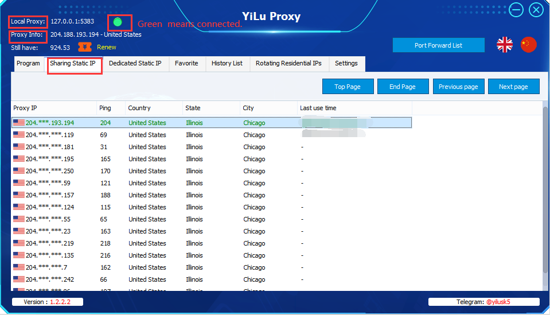Click US flag of proxy ending .250
This screenshot has height=315, width=550.
click(18, 171)
